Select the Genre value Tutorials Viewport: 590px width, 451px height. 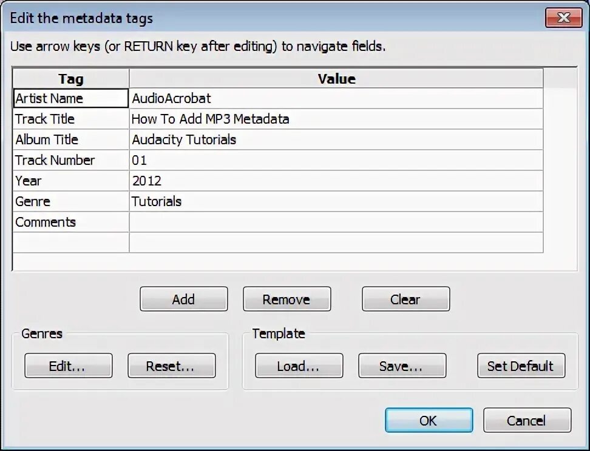click(336, 201)
